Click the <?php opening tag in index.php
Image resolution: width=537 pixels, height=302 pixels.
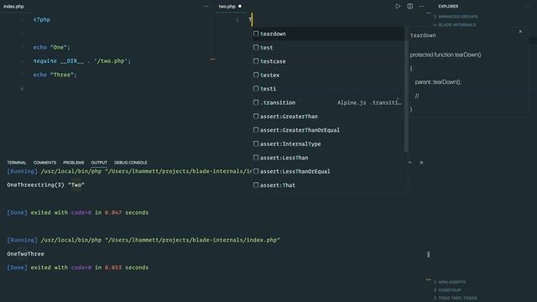tap(41, 19)
